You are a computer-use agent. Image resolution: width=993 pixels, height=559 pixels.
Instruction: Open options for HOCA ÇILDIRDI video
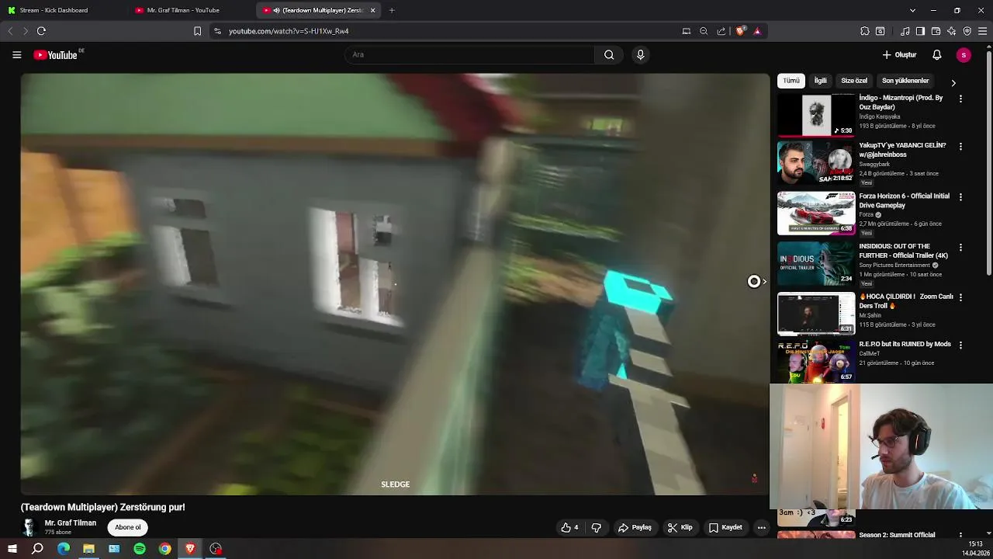(960, 297)
